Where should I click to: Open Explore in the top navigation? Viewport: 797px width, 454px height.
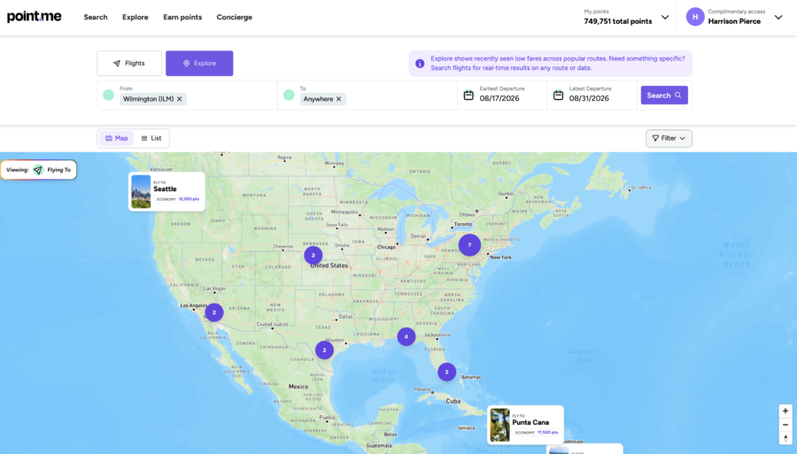(x=135, y=18)
